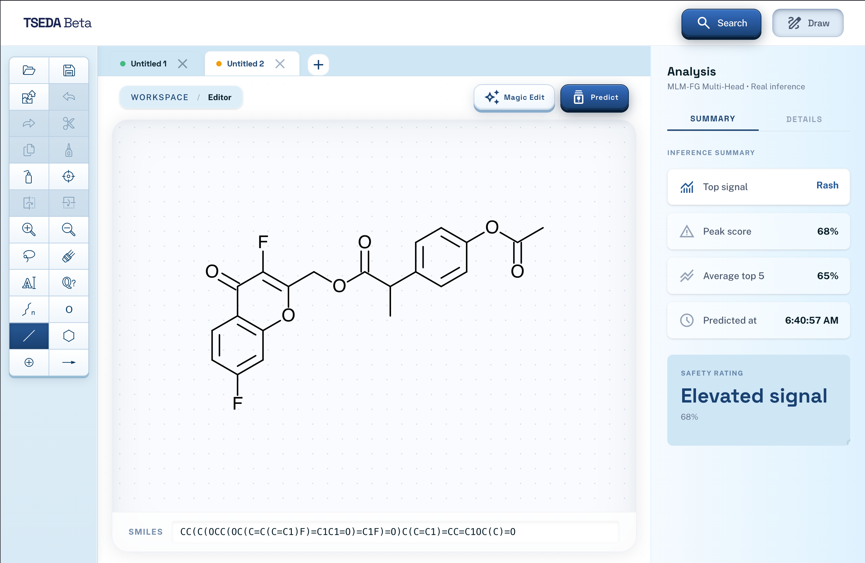Viewport: 865px width, 563px height.
Task: Click the save file icon
Action: 69,70
